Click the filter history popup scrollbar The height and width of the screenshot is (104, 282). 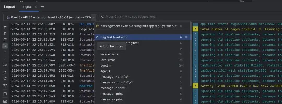[191, 54]
